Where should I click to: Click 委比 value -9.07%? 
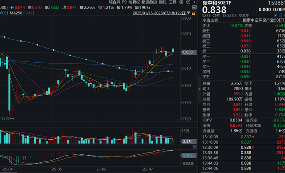[x=236, y=26]
